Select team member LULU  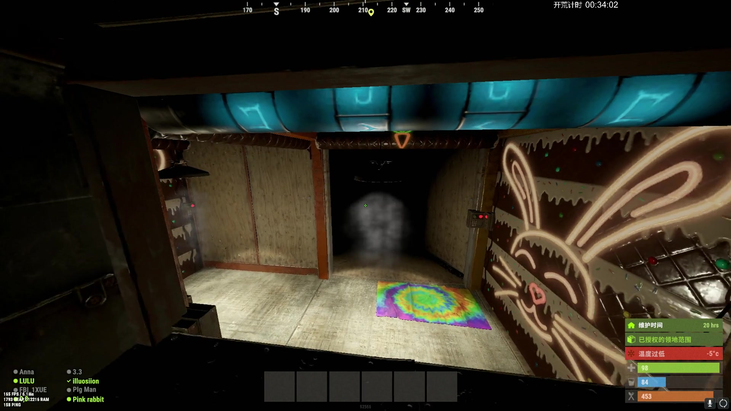point(27,381)
